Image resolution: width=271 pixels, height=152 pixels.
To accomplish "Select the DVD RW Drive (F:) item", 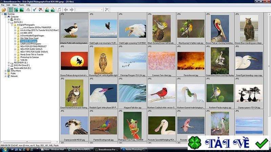I will [x=22, y=65].
